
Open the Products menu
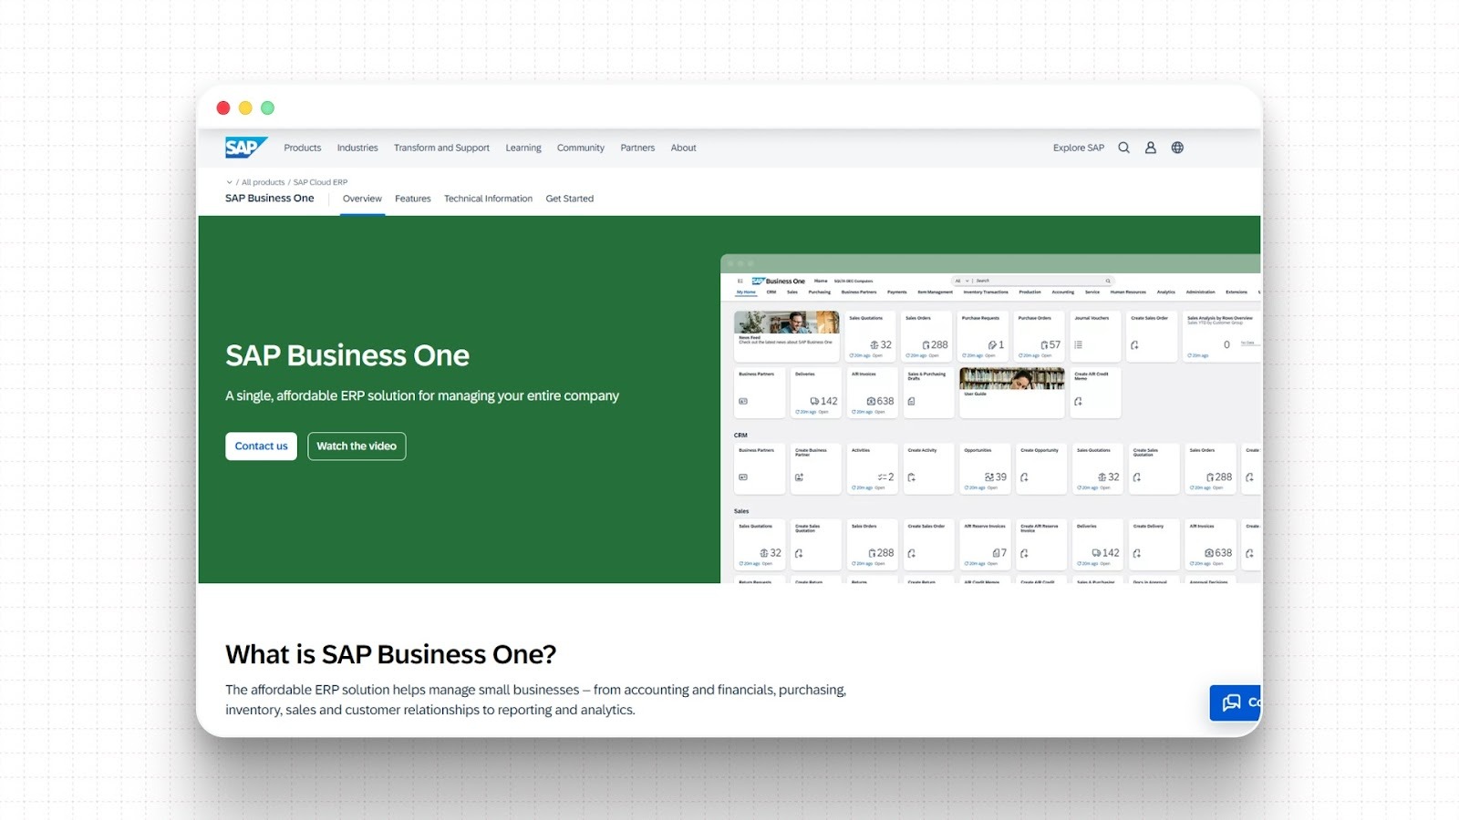pyautogui.click(x=302, y=147)
